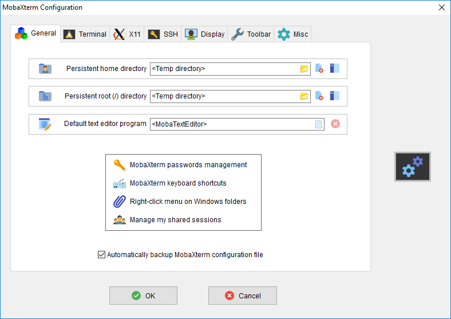This screenshot has height=319, width=451.
Task: Switch to the Misc tab
Action: pyautogui.click(x=293, y=34)
